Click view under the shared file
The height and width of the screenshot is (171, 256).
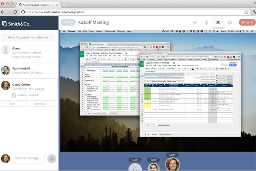[x=12, y=104]
